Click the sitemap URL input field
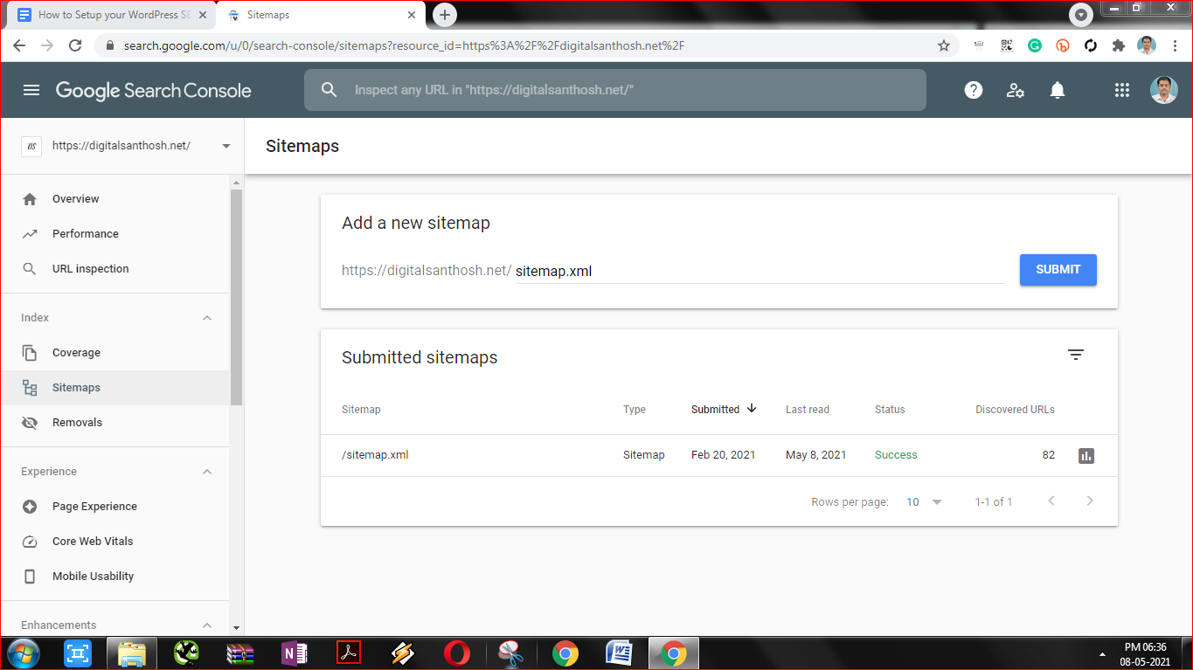1193x670 pixels. pos(760,271)
